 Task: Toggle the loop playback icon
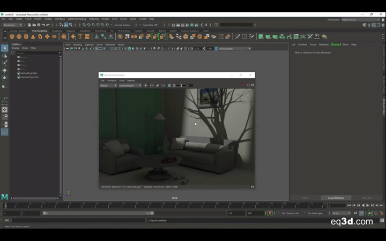click(x=355, y=213)
